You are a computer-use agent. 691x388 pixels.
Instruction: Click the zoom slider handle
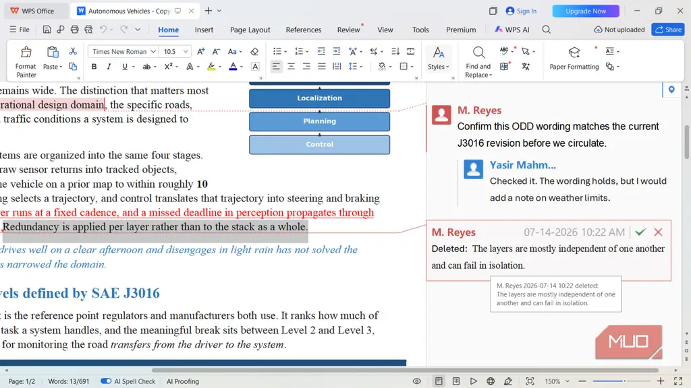pyautogui.click(x=624, y=381)
